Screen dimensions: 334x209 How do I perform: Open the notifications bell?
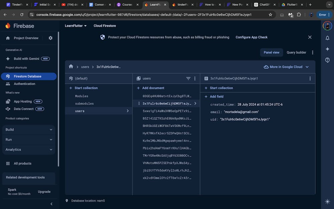point(327,38)
